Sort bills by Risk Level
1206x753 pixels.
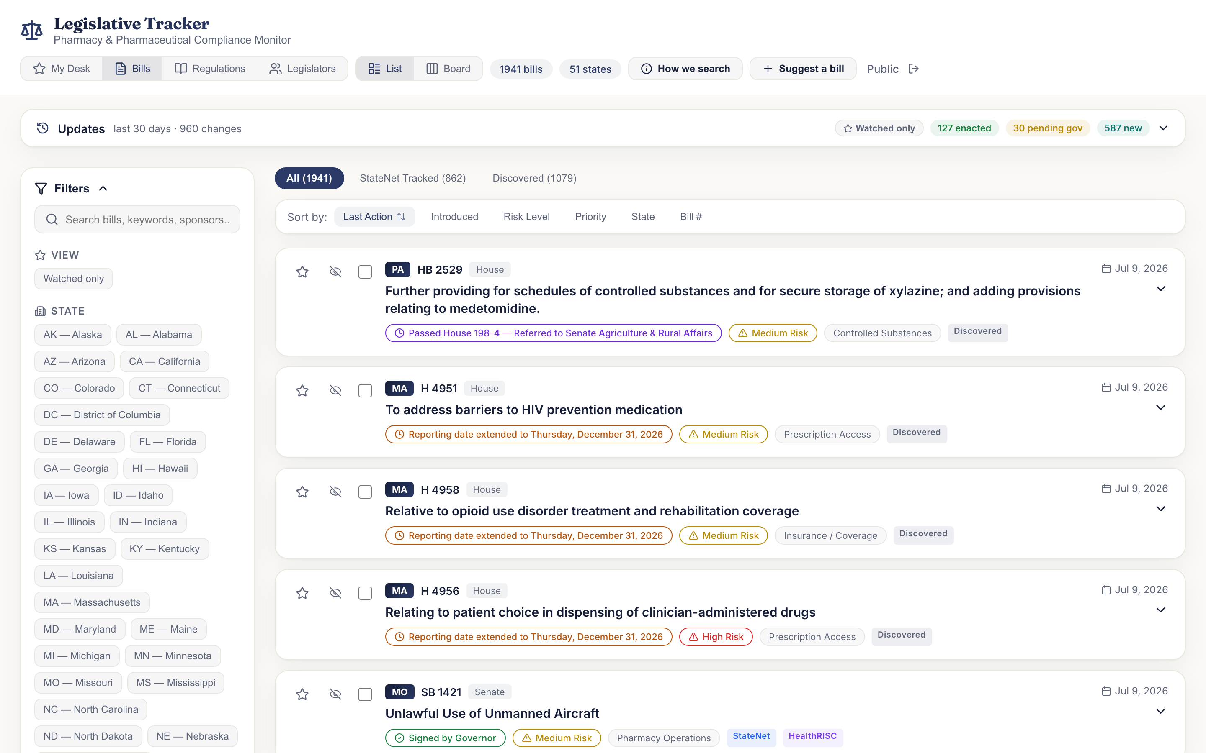pos(526,217)
